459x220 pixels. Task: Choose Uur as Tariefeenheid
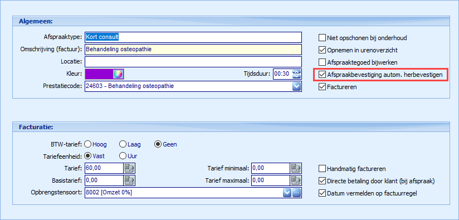point(123,156)
